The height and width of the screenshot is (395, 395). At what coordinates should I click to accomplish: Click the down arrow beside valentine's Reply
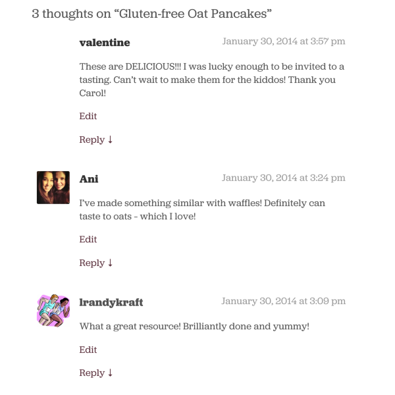[111, 140]
